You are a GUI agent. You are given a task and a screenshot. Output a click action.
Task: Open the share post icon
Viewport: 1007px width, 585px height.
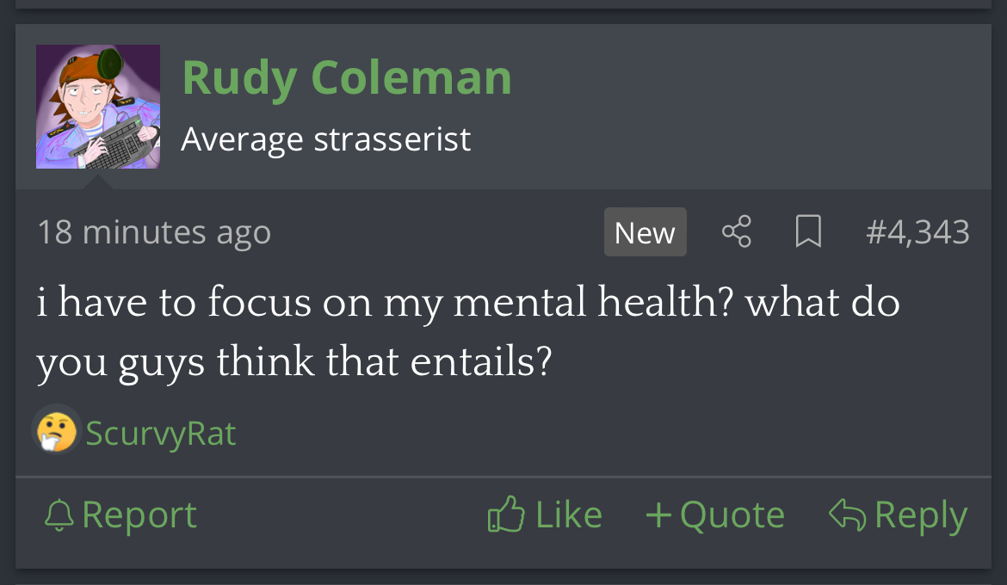(736, 231)
